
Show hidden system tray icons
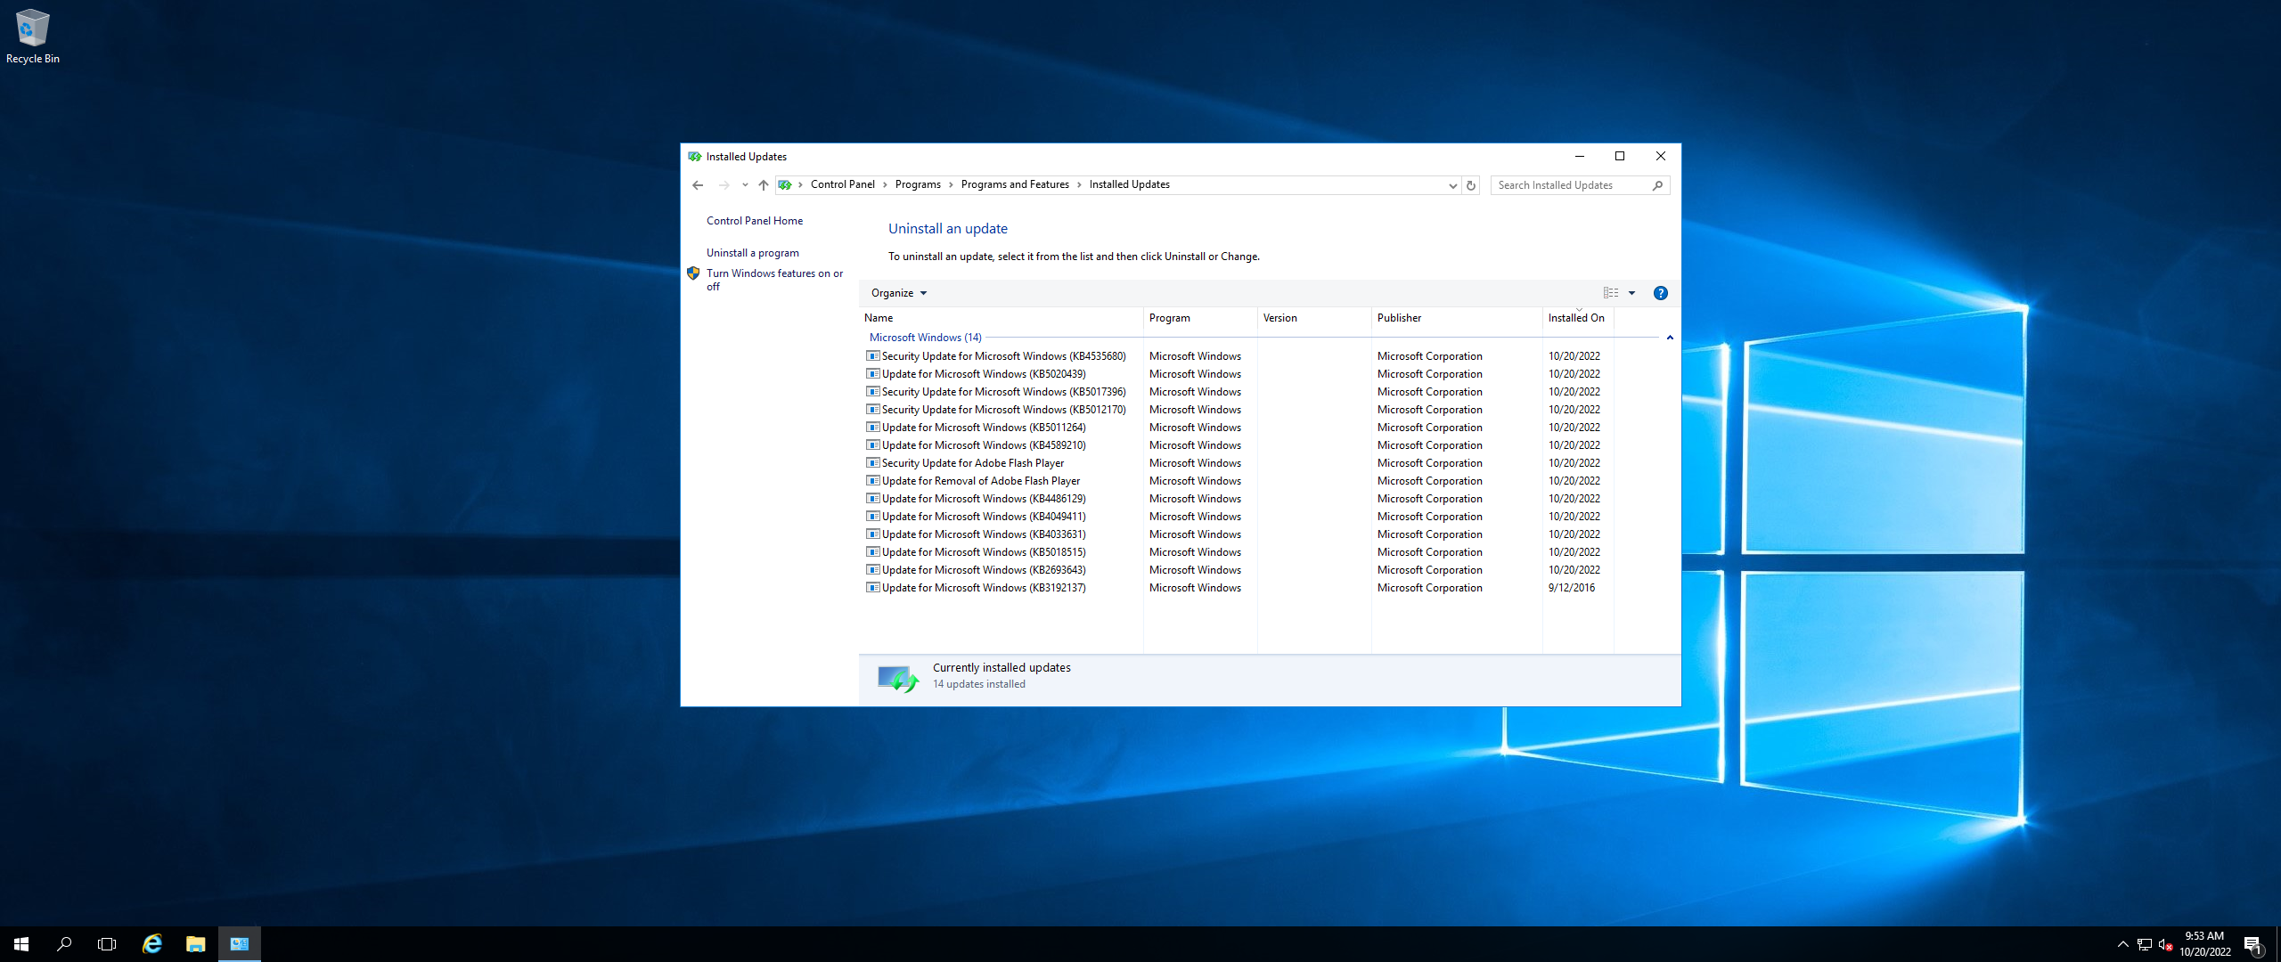coord(2123,944)
